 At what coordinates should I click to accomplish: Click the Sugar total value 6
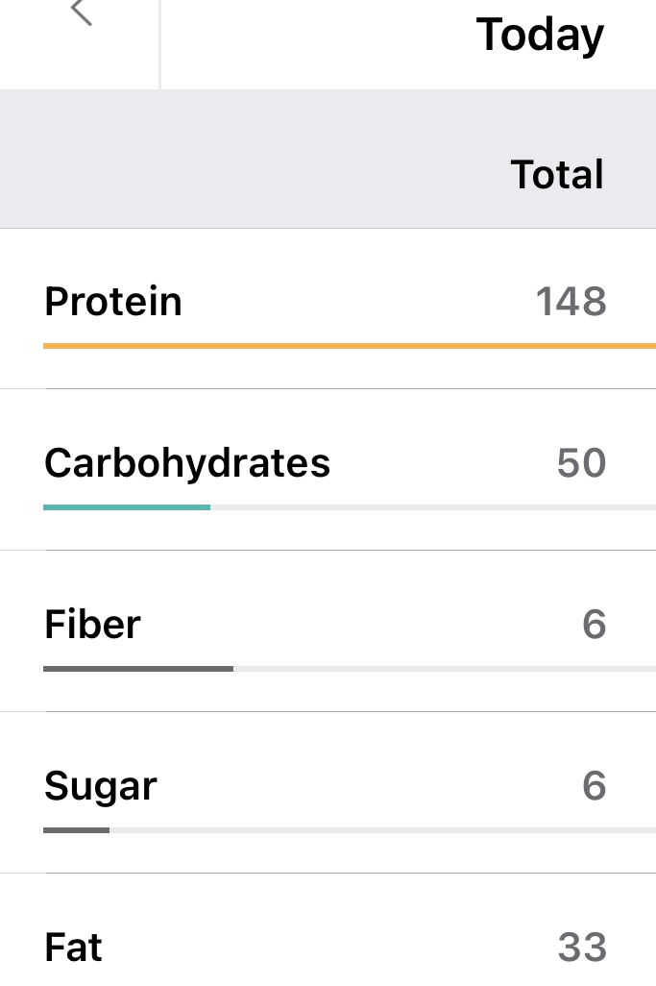click(595, 786)
